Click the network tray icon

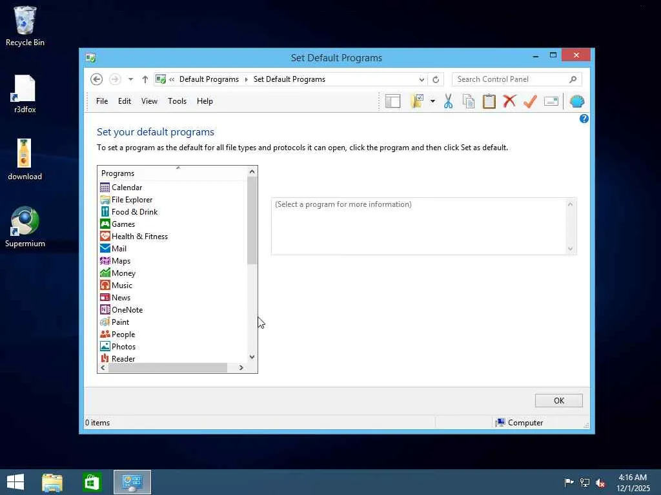pos(584,482)
